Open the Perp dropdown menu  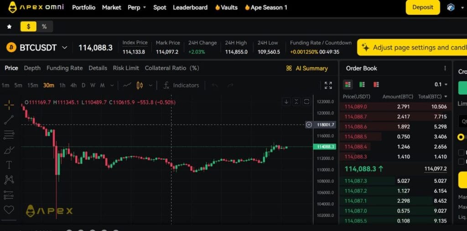[137, 7]
